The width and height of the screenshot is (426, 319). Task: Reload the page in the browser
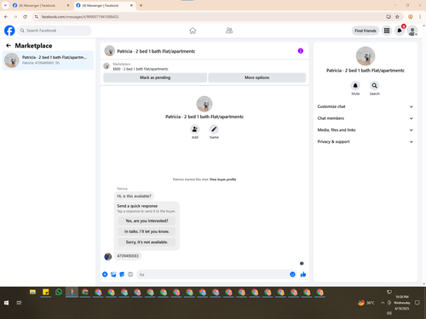pos(25,17)
